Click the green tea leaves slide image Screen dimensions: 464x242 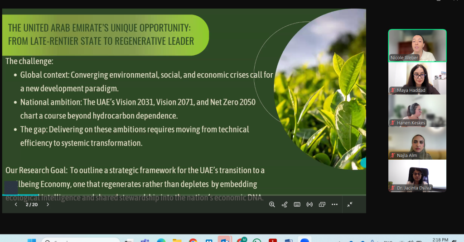pyautogui.click(x=319, y=89)
